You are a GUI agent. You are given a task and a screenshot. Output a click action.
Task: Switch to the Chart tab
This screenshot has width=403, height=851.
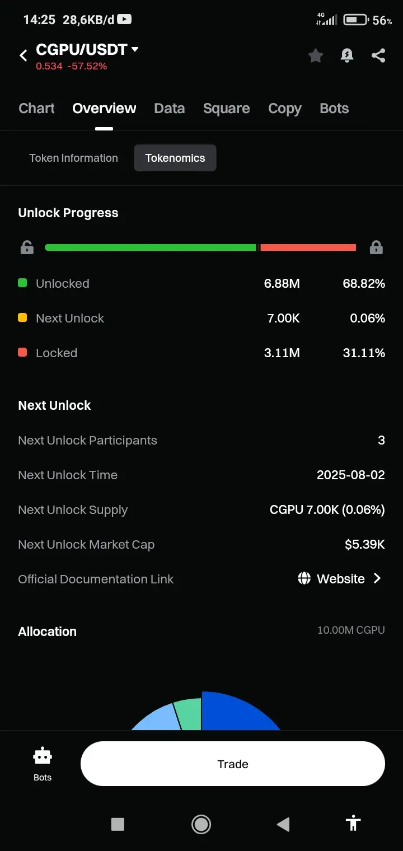[x=36, y=109]
